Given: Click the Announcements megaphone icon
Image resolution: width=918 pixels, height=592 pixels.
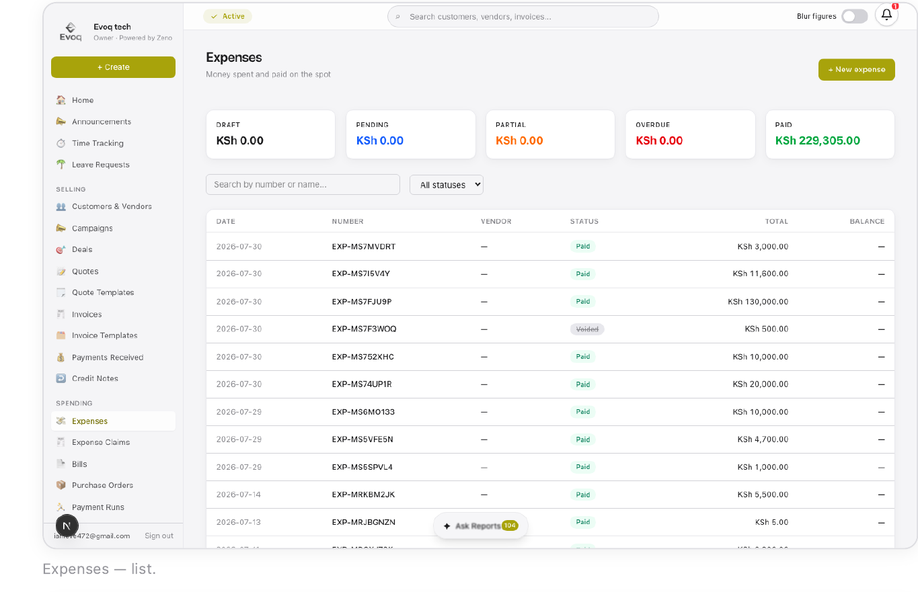Looking at the screenshot, I should [x=61, y=122].
